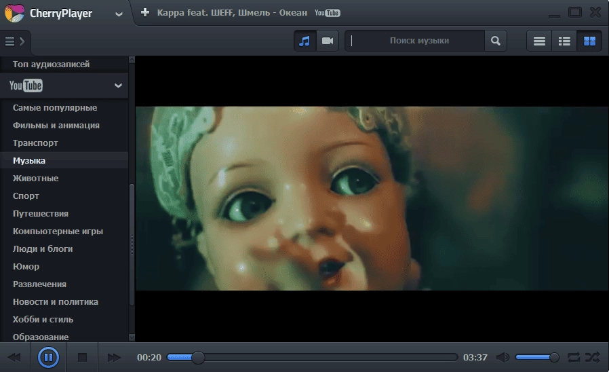Image resolution: width=609 pixels, height=372 pixels.
Task: Switch to music search mode with note icon
Action: coord(305,41)
